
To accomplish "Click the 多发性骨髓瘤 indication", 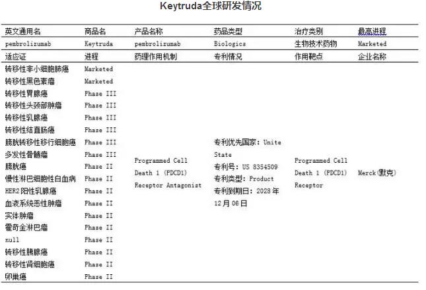I will tap(26, 154).
